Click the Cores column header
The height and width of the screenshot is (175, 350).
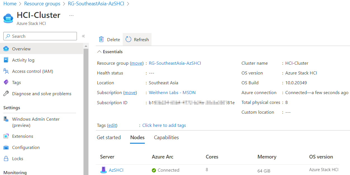click(212, 157)
